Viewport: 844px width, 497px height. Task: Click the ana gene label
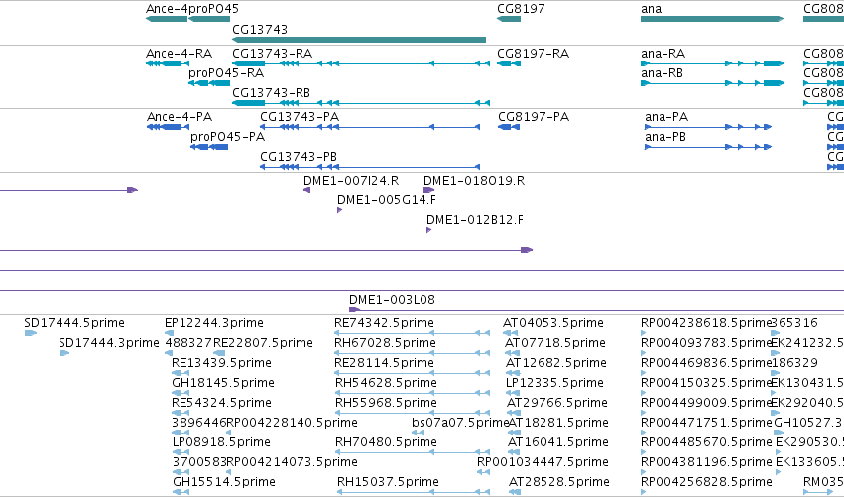coord(651,9)
